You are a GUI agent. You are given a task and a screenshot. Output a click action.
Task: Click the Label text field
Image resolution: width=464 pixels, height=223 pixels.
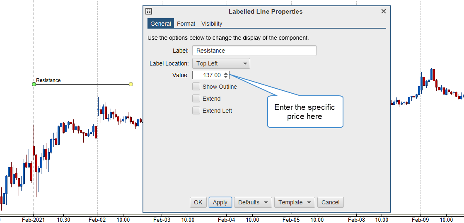(254, 51)
